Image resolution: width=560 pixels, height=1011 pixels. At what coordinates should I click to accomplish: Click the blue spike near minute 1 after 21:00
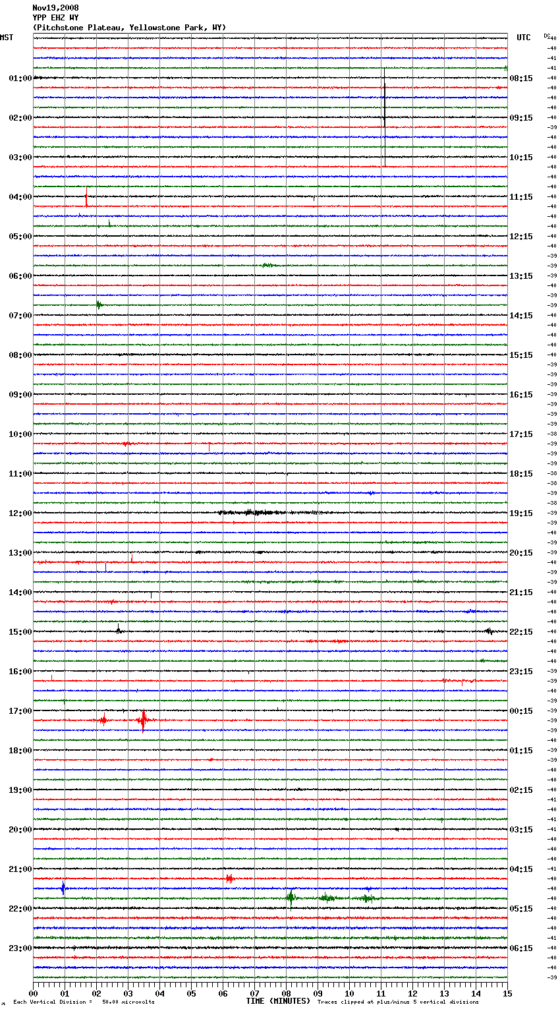63,888
